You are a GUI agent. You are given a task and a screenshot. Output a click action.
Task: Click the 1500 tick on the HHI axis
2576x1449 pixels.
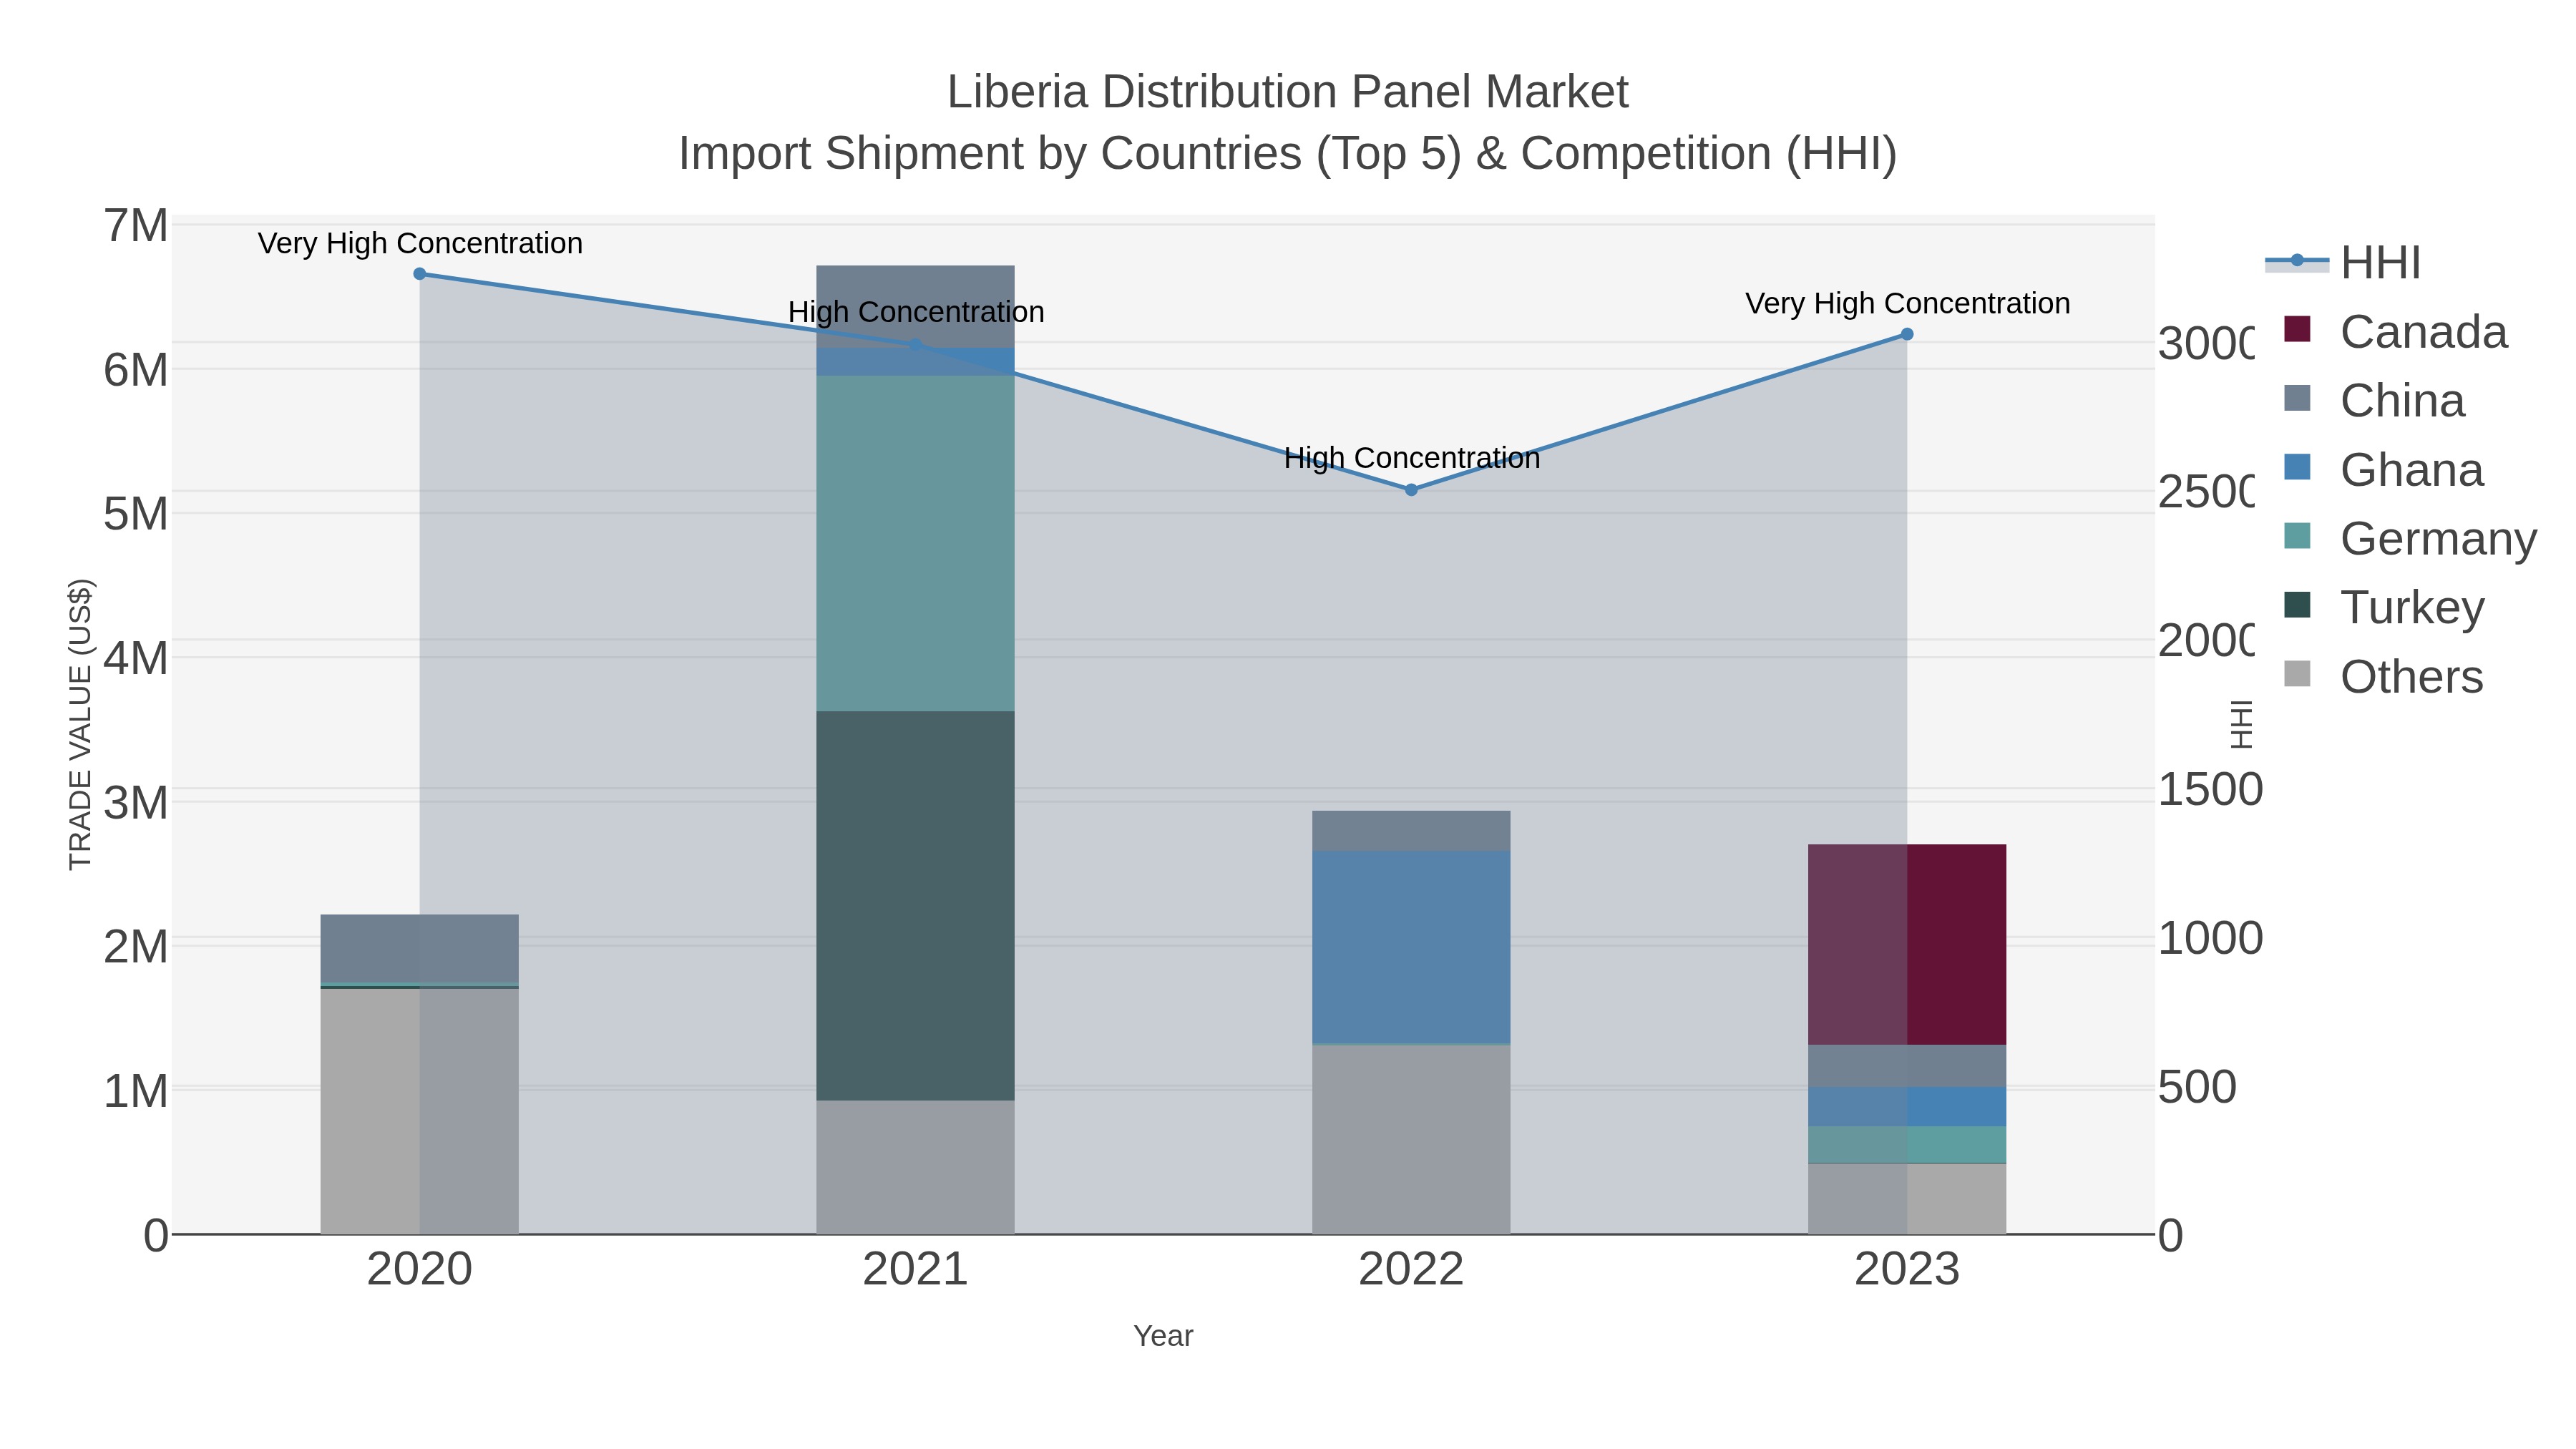(x=2210, y=790)
